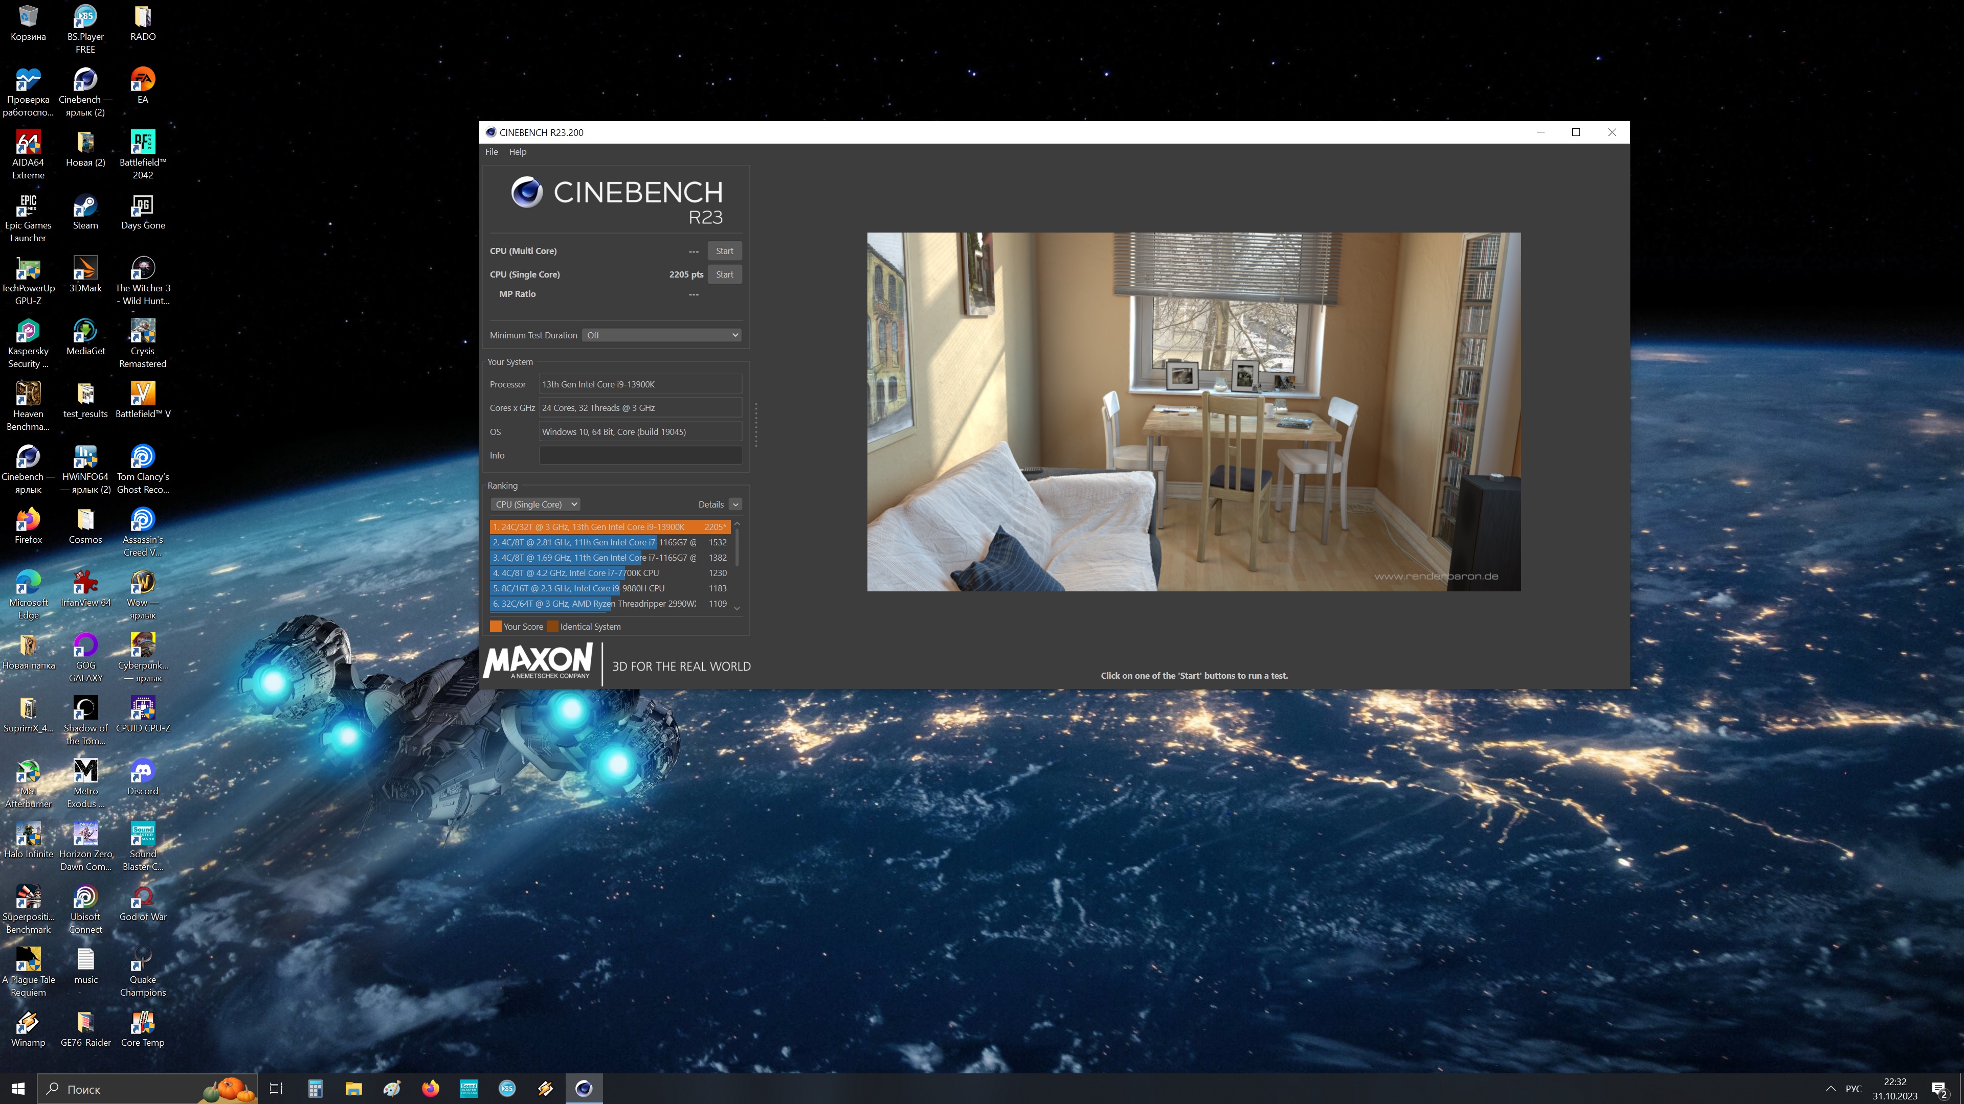1964x1104 pixels.
Task: Open the Minimum Test Duration dropdown
Action: [661, 335]
